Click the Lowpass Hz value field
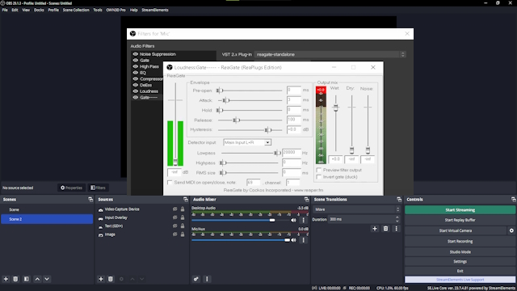Image resolution: width=517 pixels, height=291 pixels. pyautogui.click(x=292, y=153)
